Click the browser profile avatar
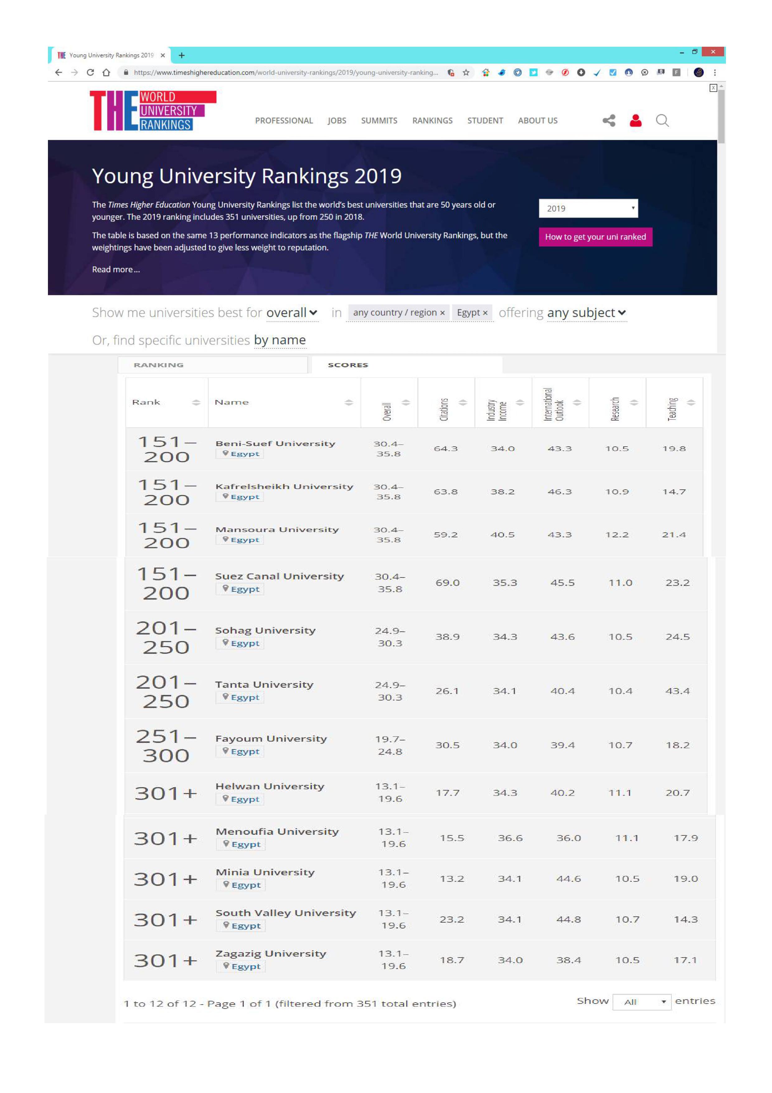Image resolution: width=772 pixels, height=1093 pixels. pyautogui.click(x=699, y=72)
